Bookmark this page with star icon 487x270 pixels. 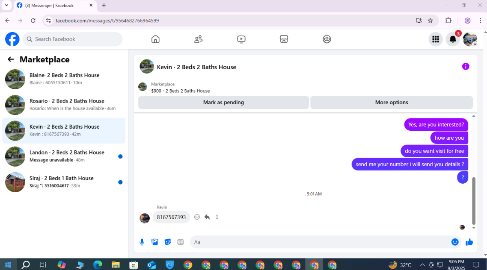pyautogui.click(x=430, y=21)
